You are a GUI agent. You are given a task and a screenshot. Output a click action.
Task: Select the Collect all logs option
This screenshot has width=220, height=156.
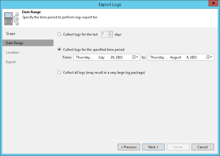59,73
